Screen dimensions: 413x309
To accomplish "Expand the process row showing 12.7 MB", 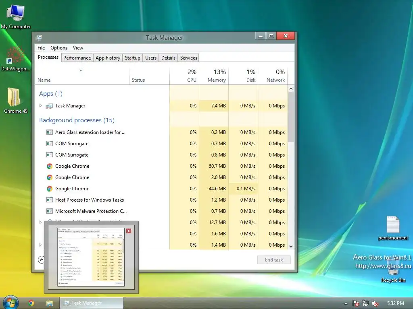I will coord(40,222).
